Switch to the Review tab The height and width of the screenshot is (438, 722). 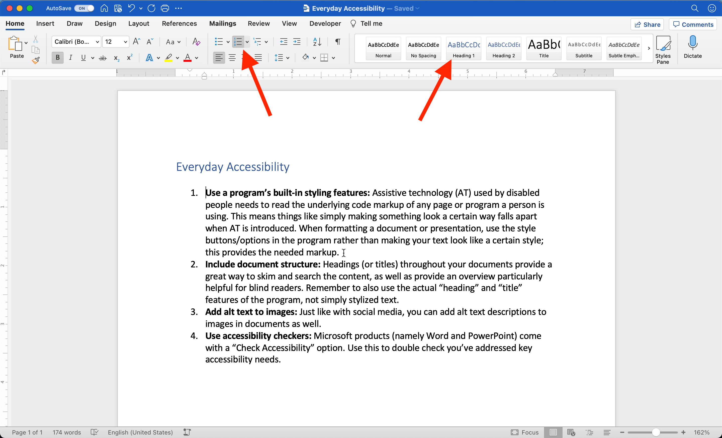pos(259,24)
